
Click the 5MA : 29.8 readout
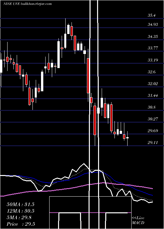tap(19, 218)
